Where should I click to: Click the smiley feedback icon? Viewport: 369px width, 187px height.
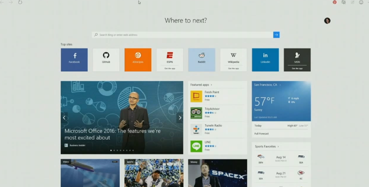coord(361,3)
